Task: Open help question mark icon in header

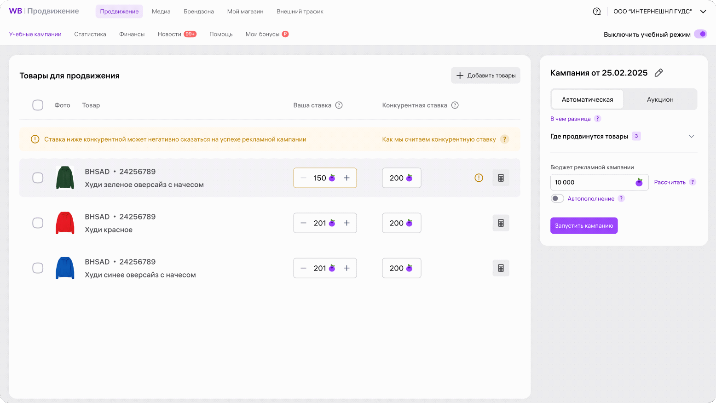Action: pos(597,12)
